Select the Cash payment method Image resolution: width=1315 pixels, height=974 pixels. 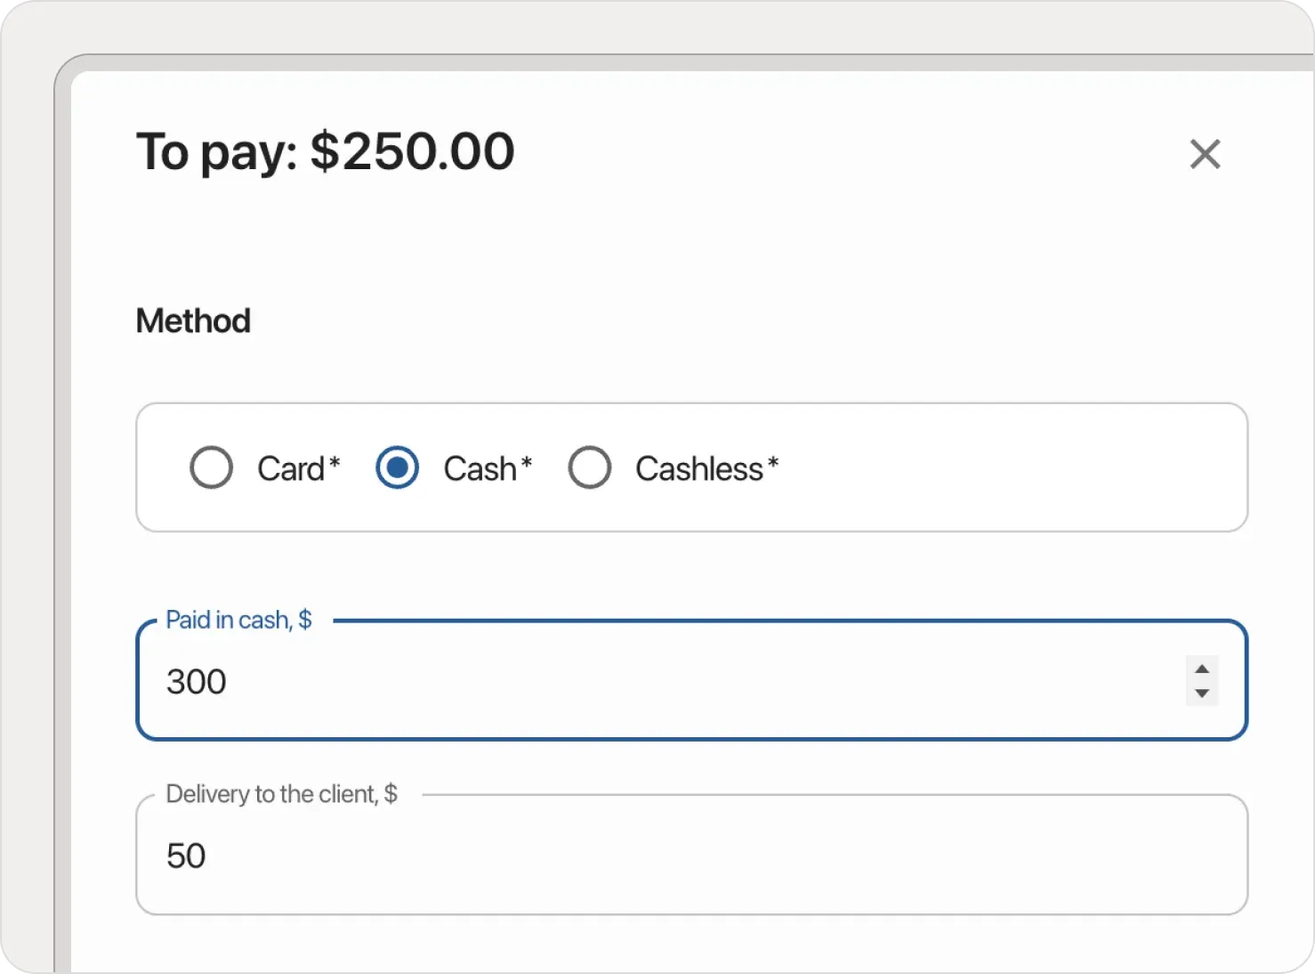pos(398,467)
